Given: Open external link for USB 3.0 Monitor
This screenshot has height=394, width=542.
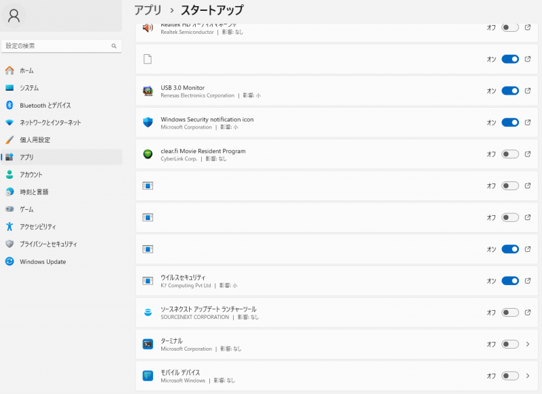Looking at the screenshot, I should (x=528, y=91).
